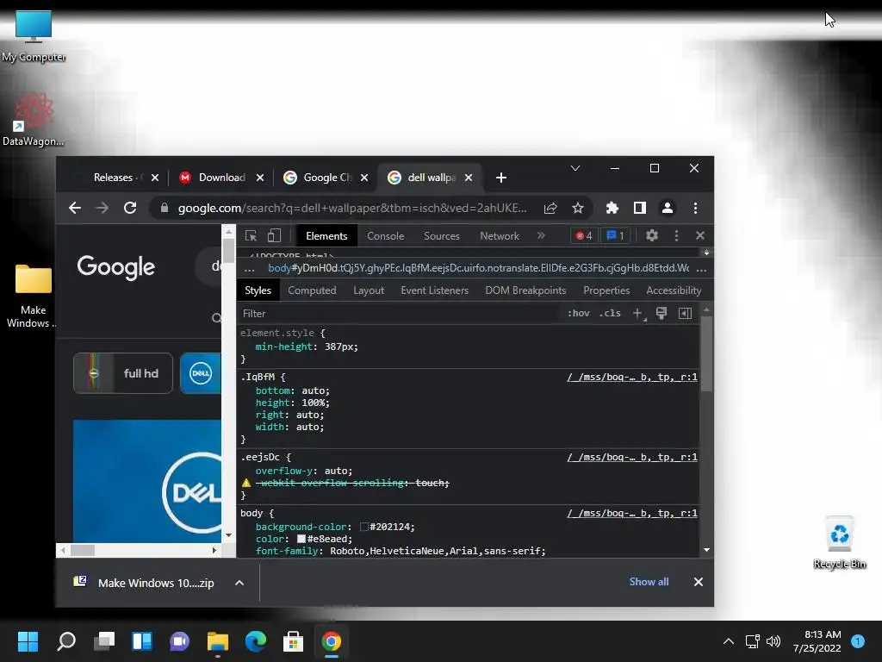Add new style rule plus icon
Screen dimensions: 882x662
638,314
